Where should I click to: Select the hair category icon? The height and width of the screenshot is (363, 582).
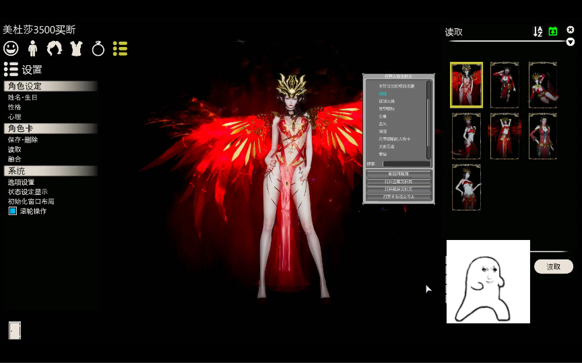pyautogui.click(x=54, y=48)
